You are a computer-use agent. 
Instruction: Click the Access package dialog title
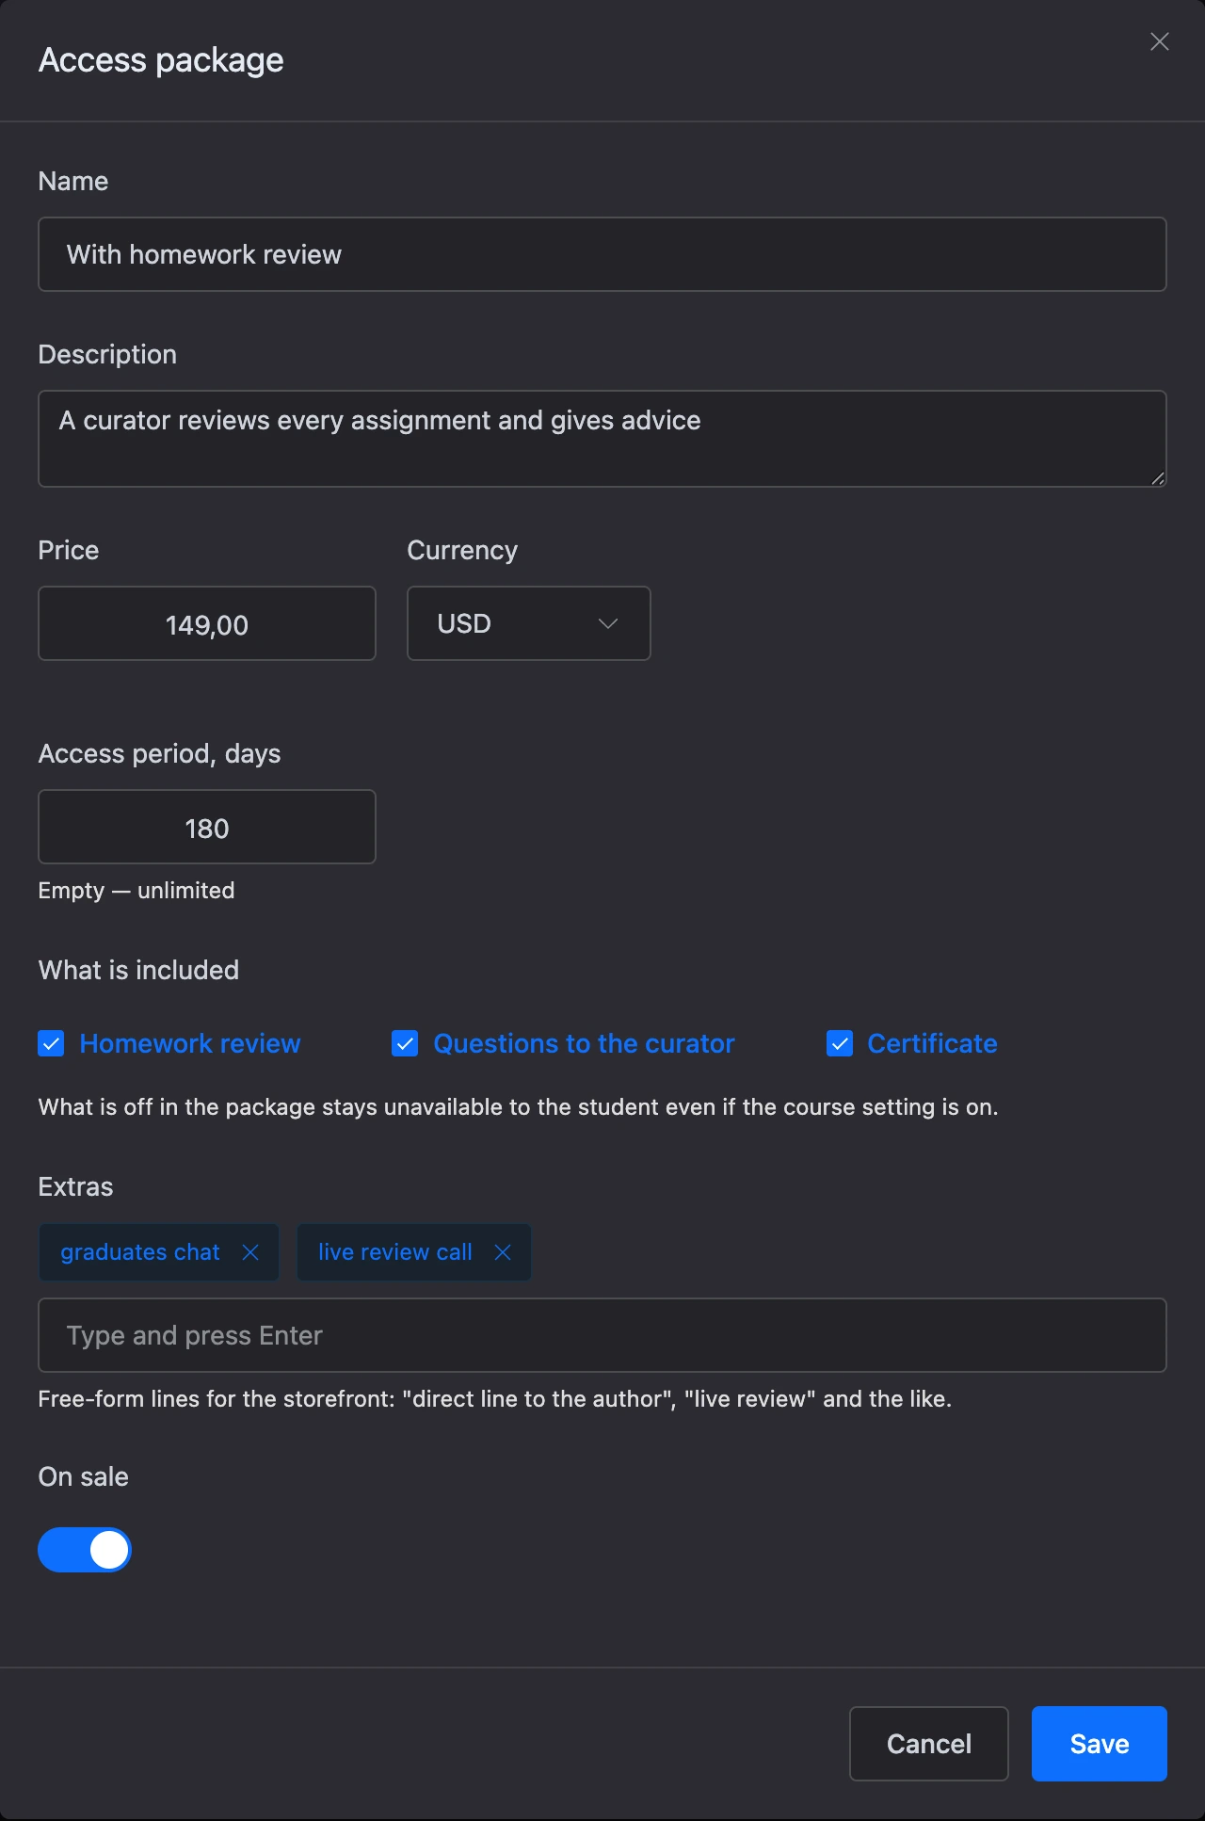(x=161, y=60)
